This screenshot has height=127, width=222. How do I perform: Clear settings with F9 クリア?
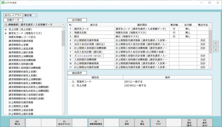158,123
